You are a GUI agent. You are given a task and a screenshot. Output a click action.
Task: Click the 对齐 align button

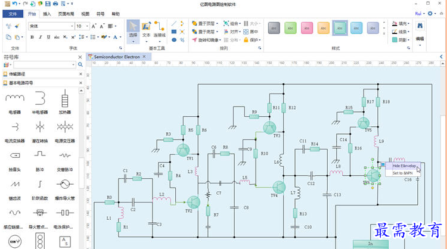coord(231,32)
